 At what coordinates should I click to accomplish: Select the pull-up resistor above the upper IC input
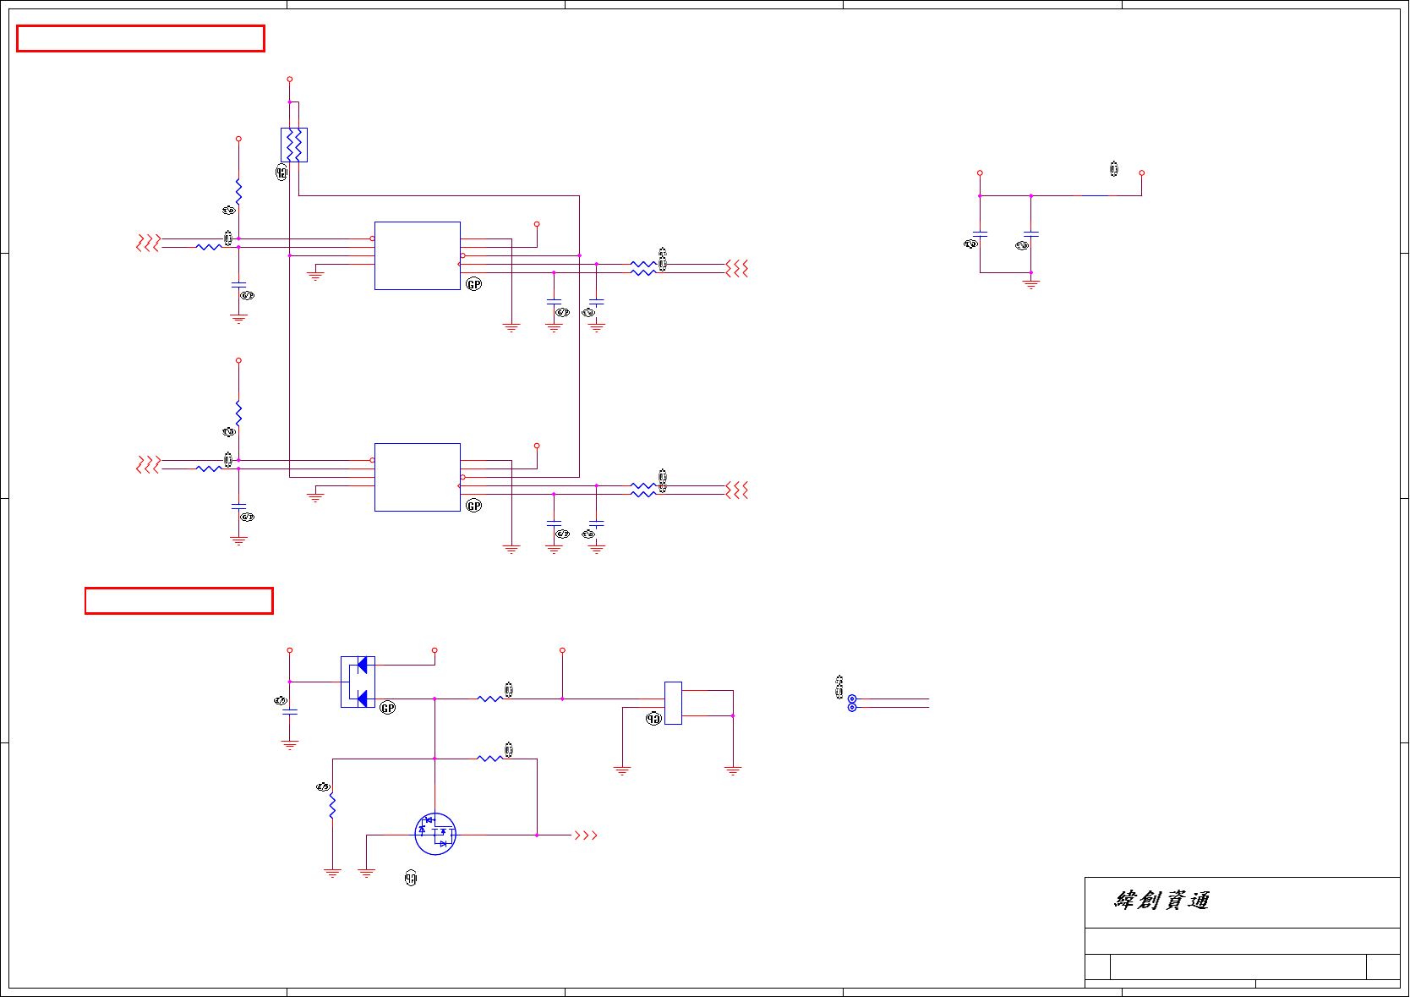238,191
